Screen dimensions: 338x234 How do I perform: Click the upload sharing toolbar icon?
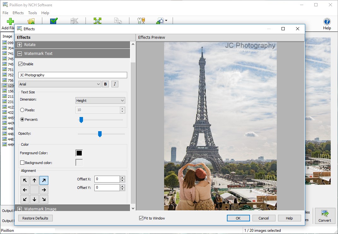160,21
